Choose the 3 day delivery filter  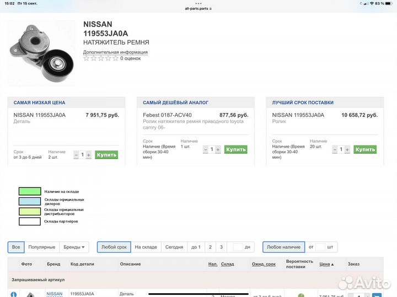coord(221,247)
